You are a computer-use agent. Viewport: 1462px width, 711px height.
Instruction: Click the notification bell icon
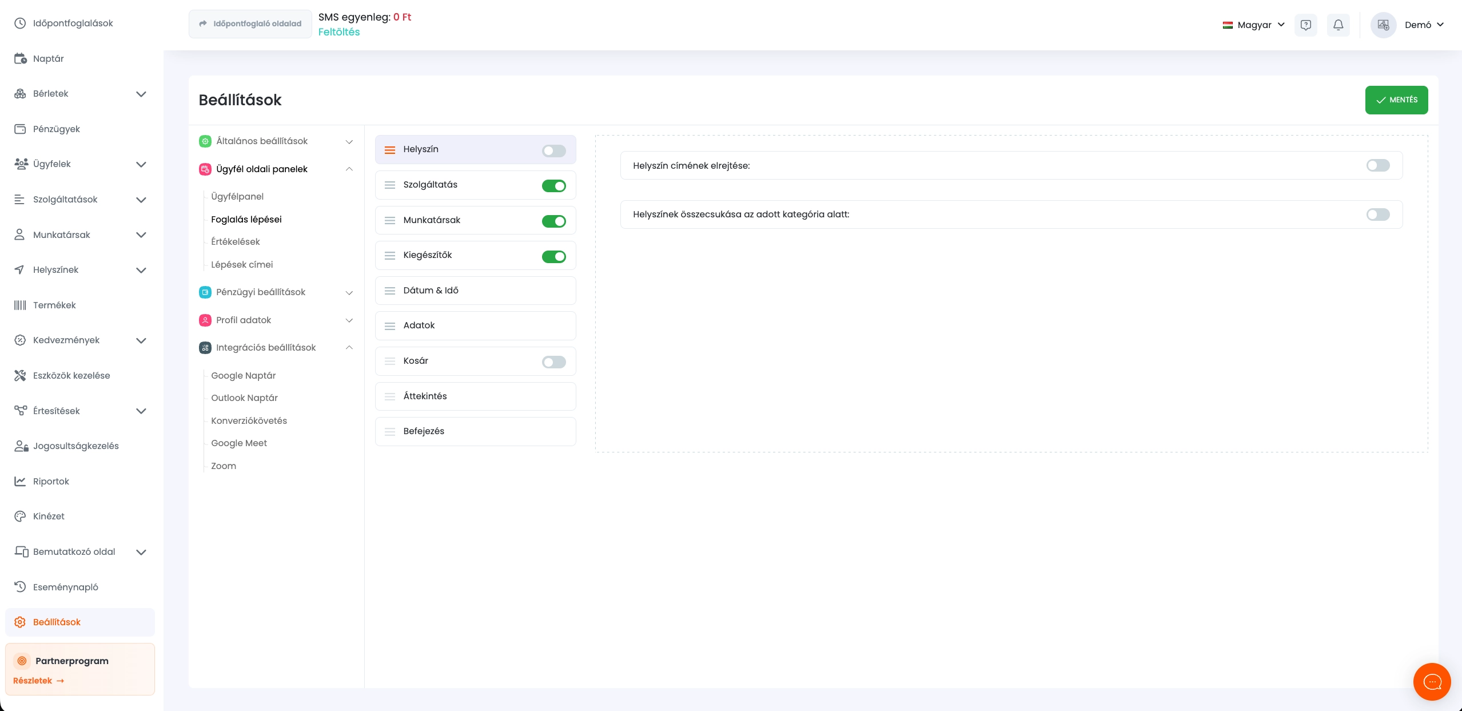[x=1338, y=25]
